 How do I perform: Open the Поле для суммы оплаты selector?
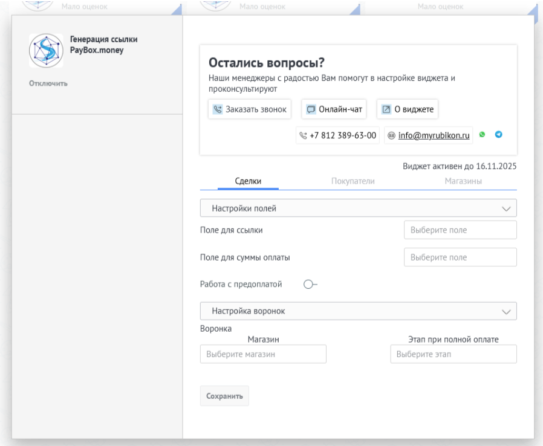pos(460,257)
